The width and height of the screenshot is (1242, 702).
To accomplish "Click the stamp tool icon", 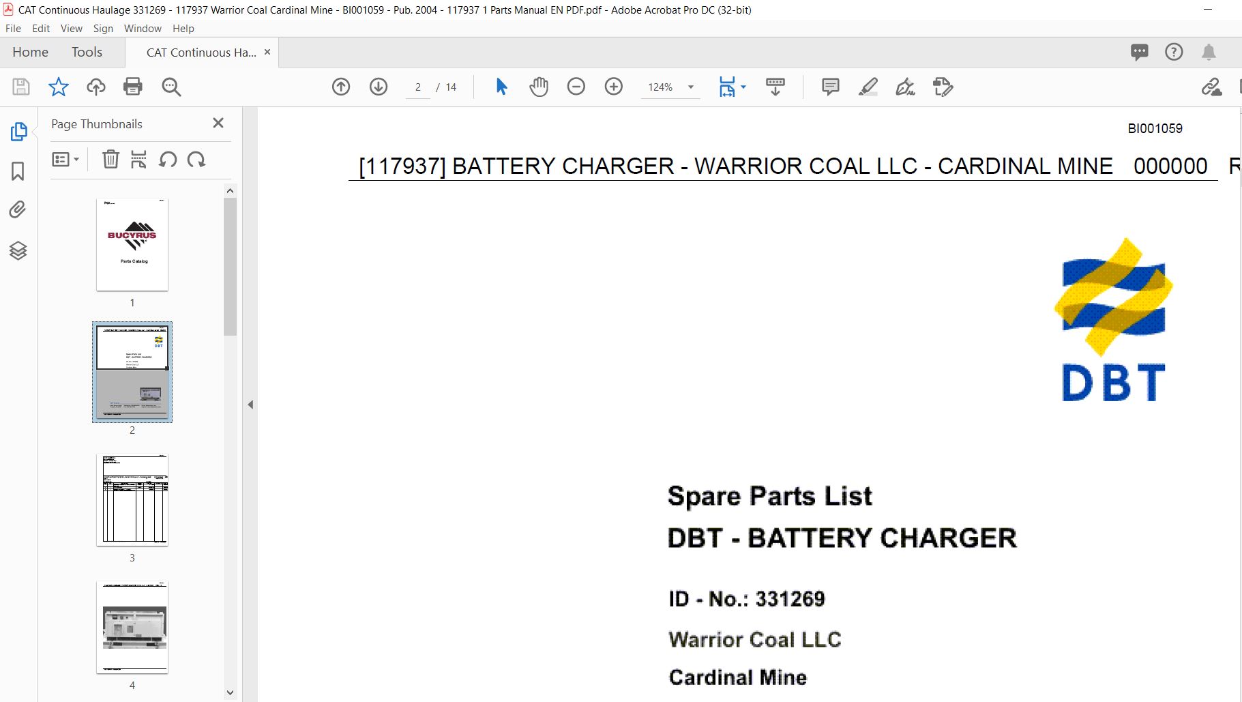I will (x=943, y=87).
